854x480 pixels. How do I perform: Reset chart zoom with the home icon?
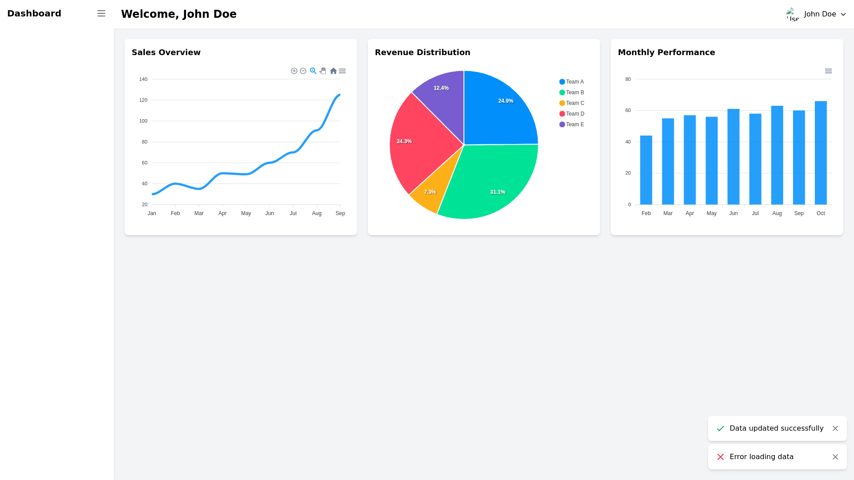(x=333, y=71)
